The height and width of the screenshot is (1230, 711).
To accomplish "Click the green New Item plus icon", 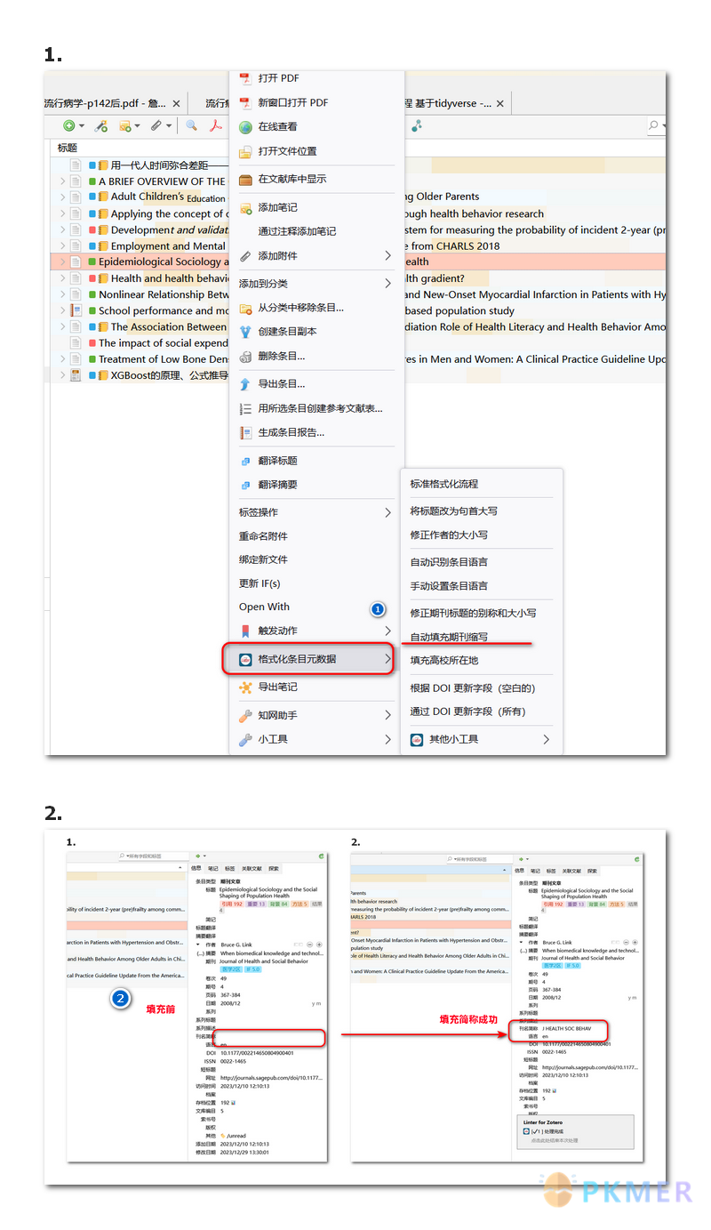I will 68,126.
